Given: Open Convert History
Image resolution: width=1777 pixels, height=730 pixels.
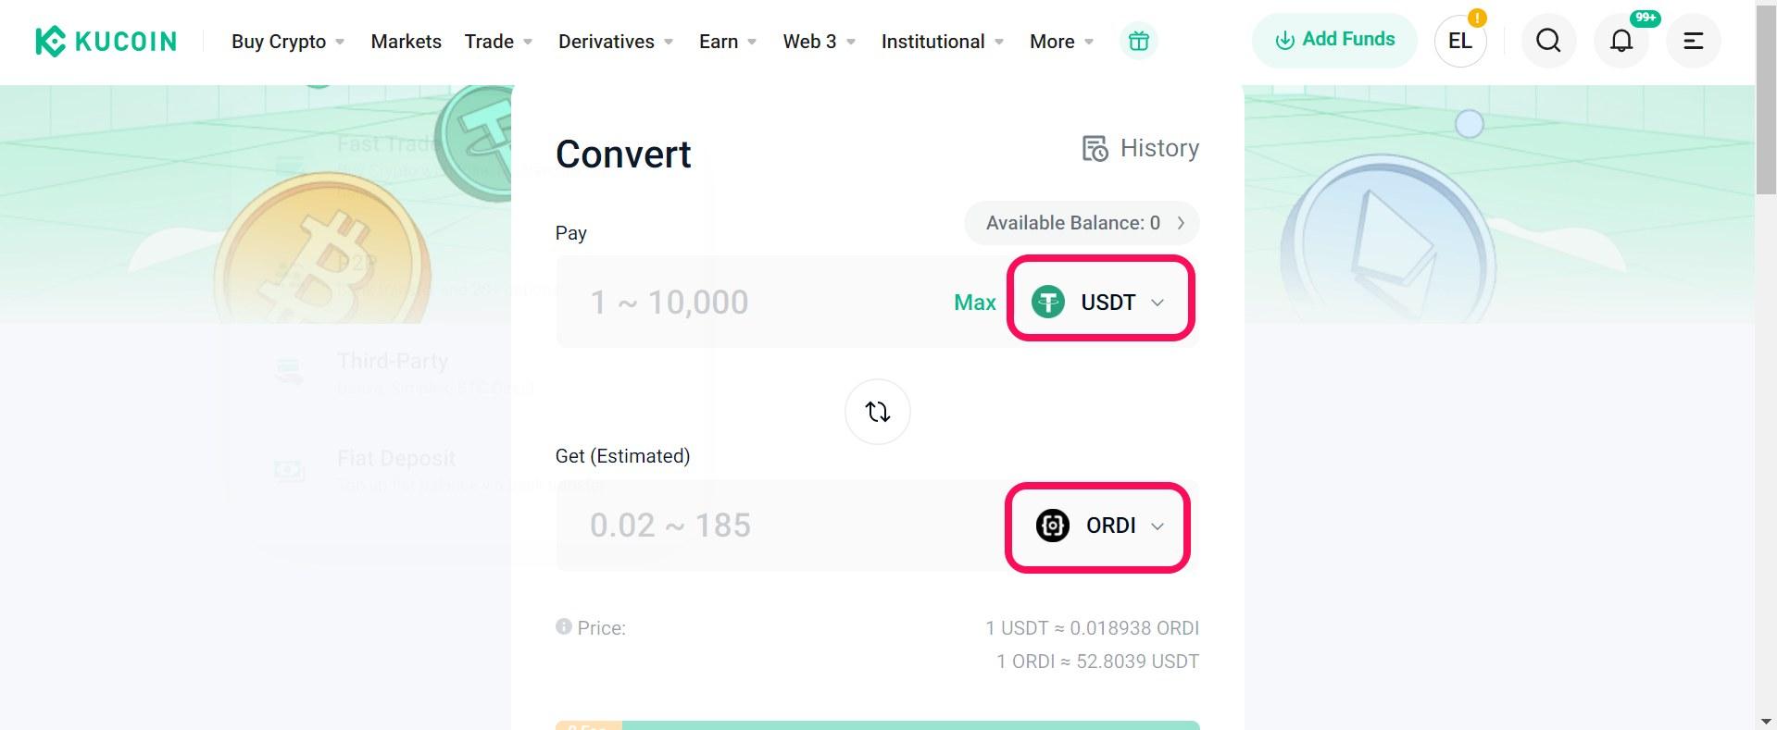Looking at the screenshot, I should 1141,148.
